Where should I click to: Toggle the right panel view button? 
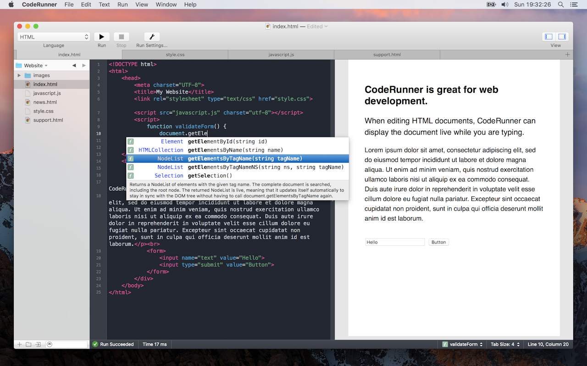562,37
